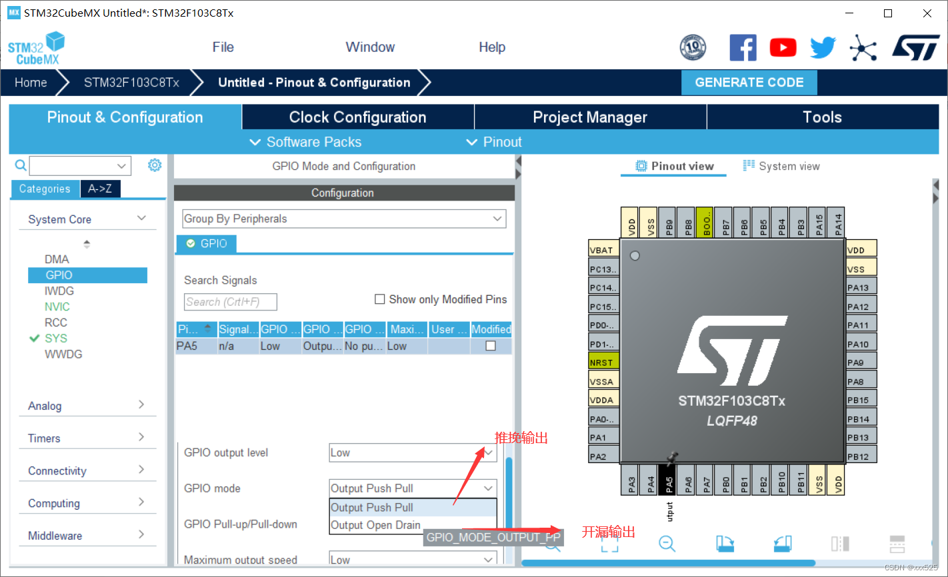The height and width of the screenshot is (577, 948).
Task: Select the Categories tab
Action: (45, 189)
